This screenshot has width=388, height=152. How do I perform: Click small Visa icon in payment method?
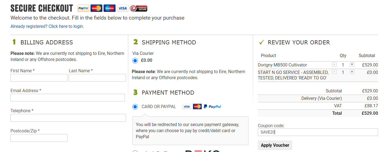click(x=187, y=106)
